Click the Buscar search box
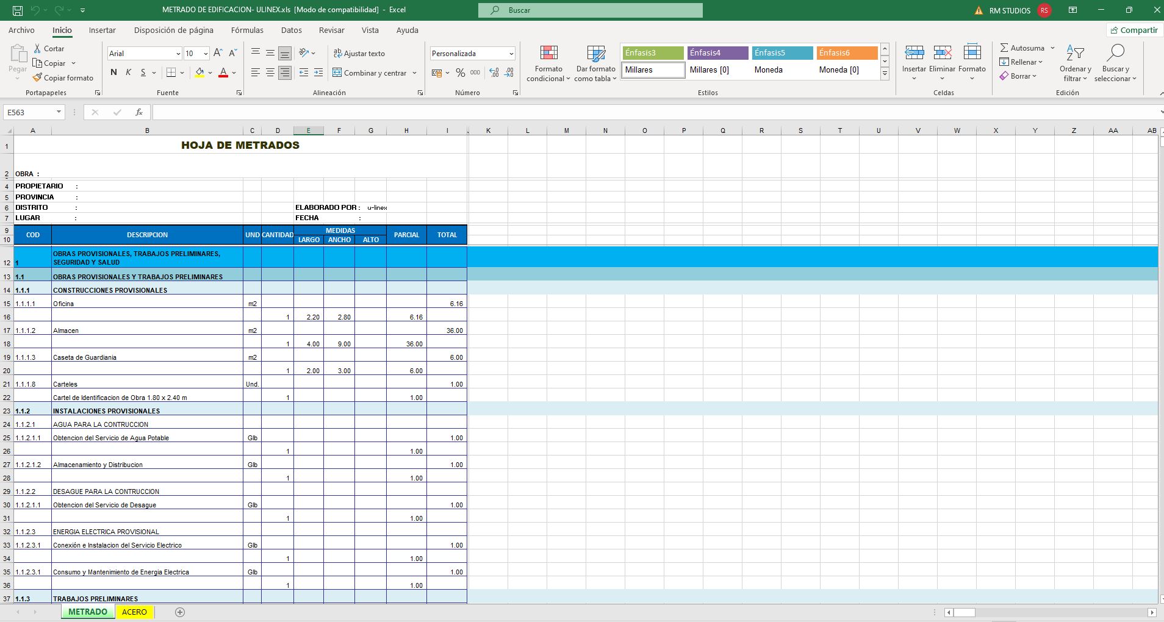 tap(590, 10)
